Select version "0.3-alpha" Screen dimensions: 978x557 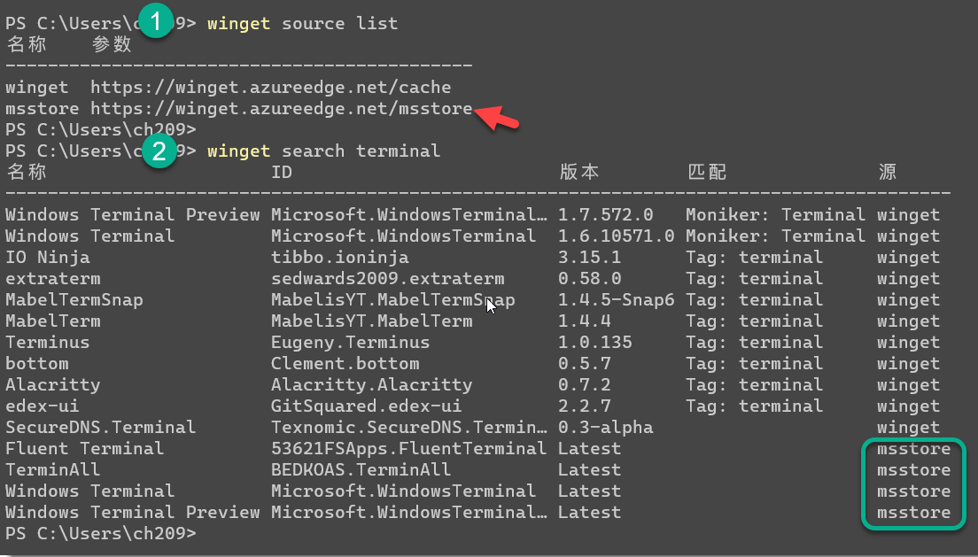606,427
